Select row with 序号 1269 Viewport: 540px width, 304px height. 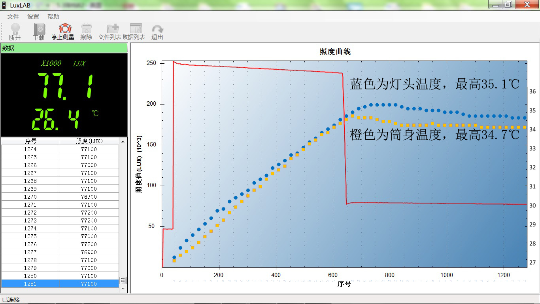(60, 189)
